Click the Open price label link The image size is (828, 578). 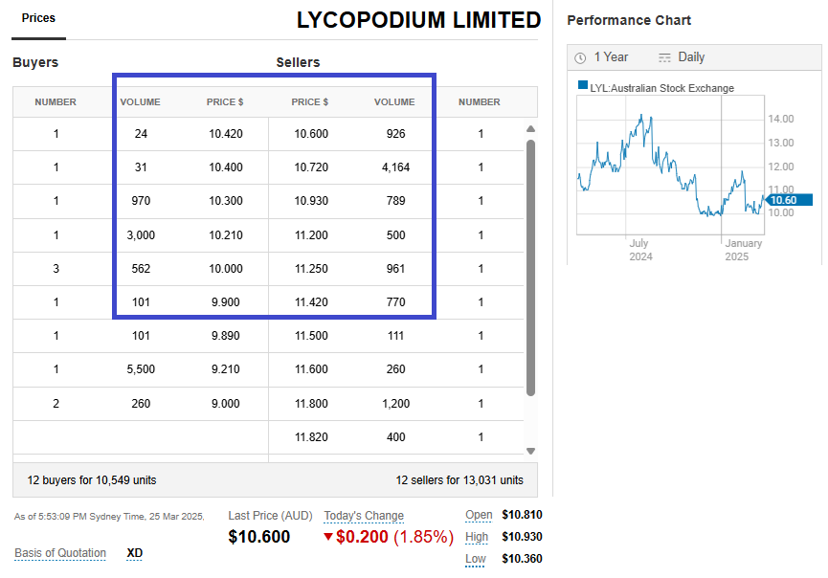(479, 515)
